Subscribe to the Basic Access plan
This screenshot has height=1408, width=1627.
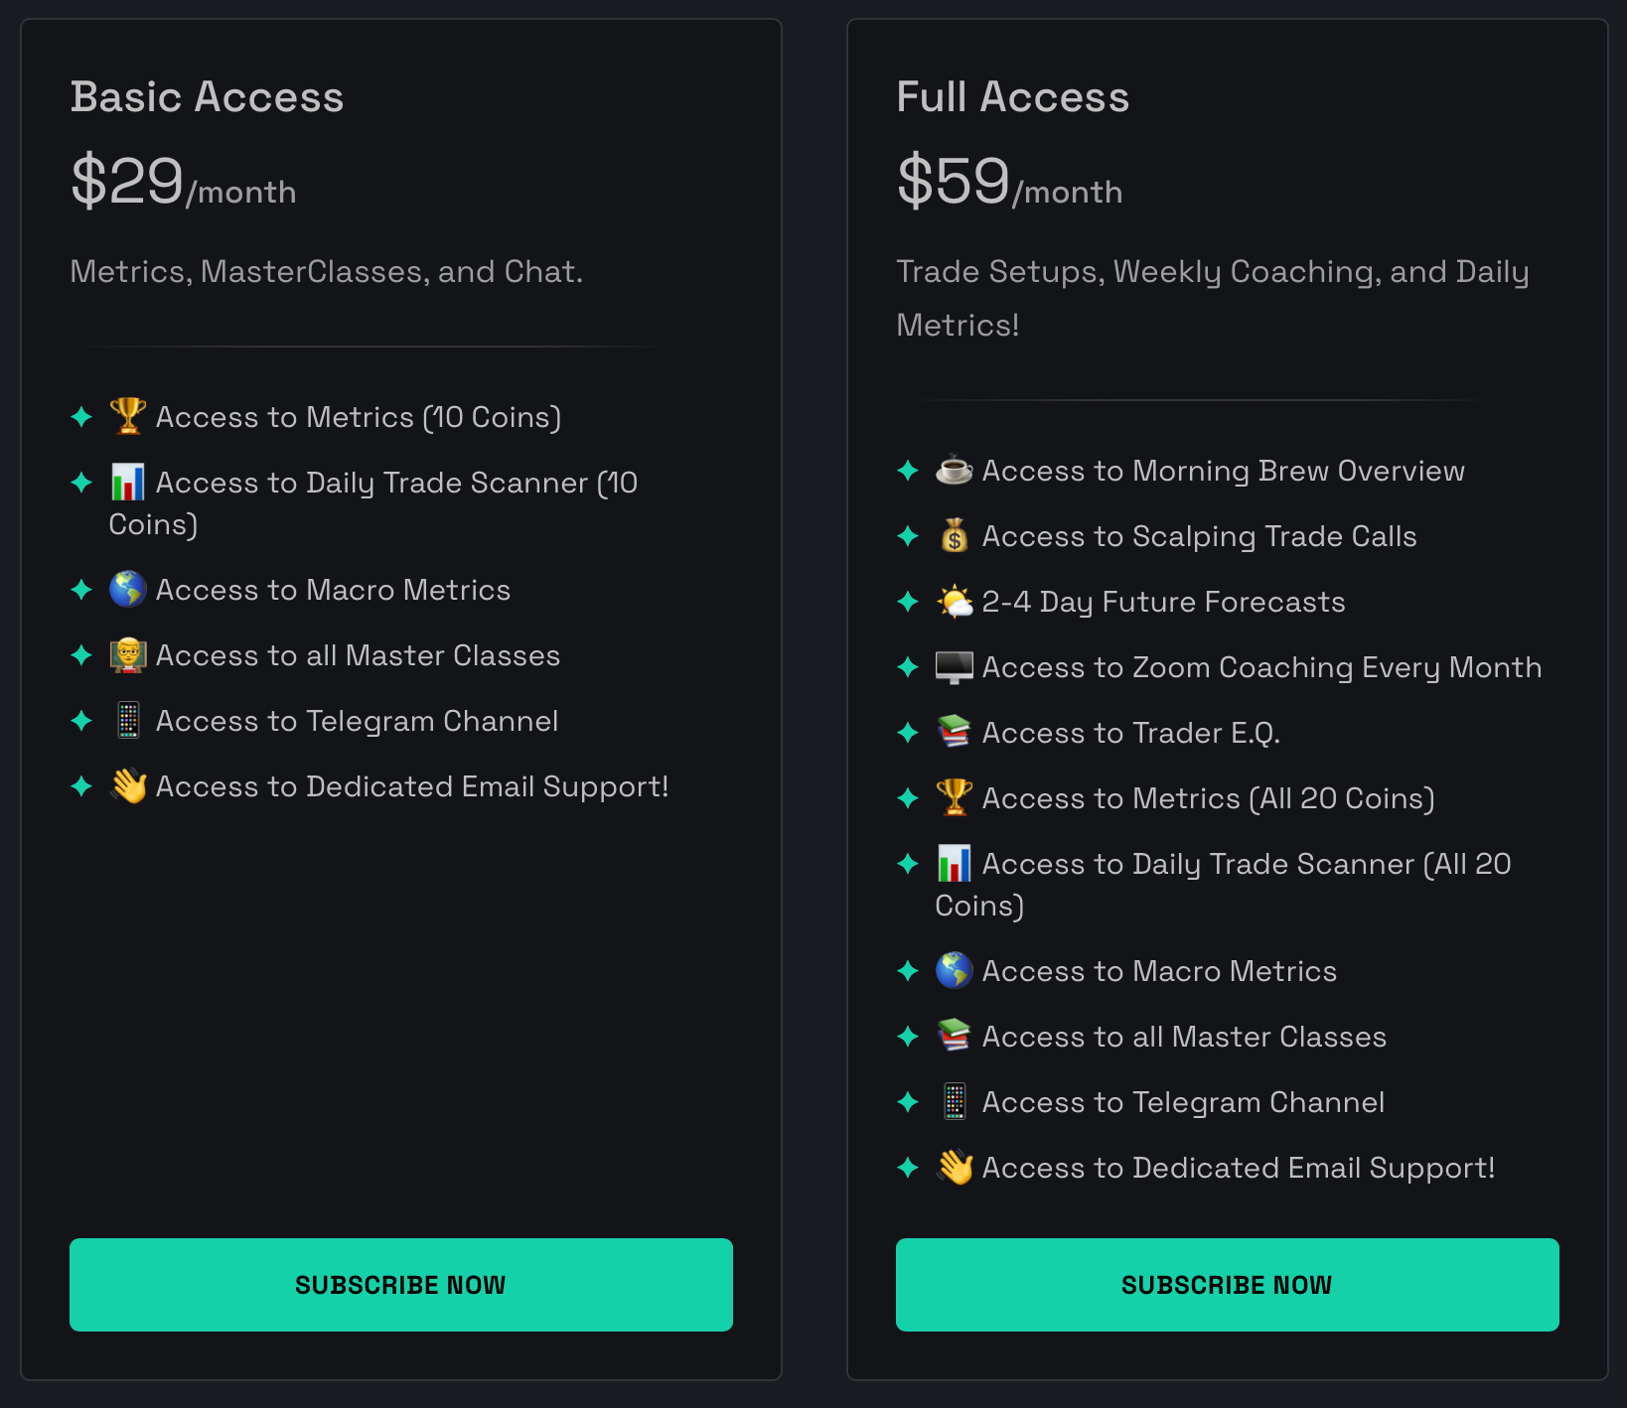[x=401, y=1284]
